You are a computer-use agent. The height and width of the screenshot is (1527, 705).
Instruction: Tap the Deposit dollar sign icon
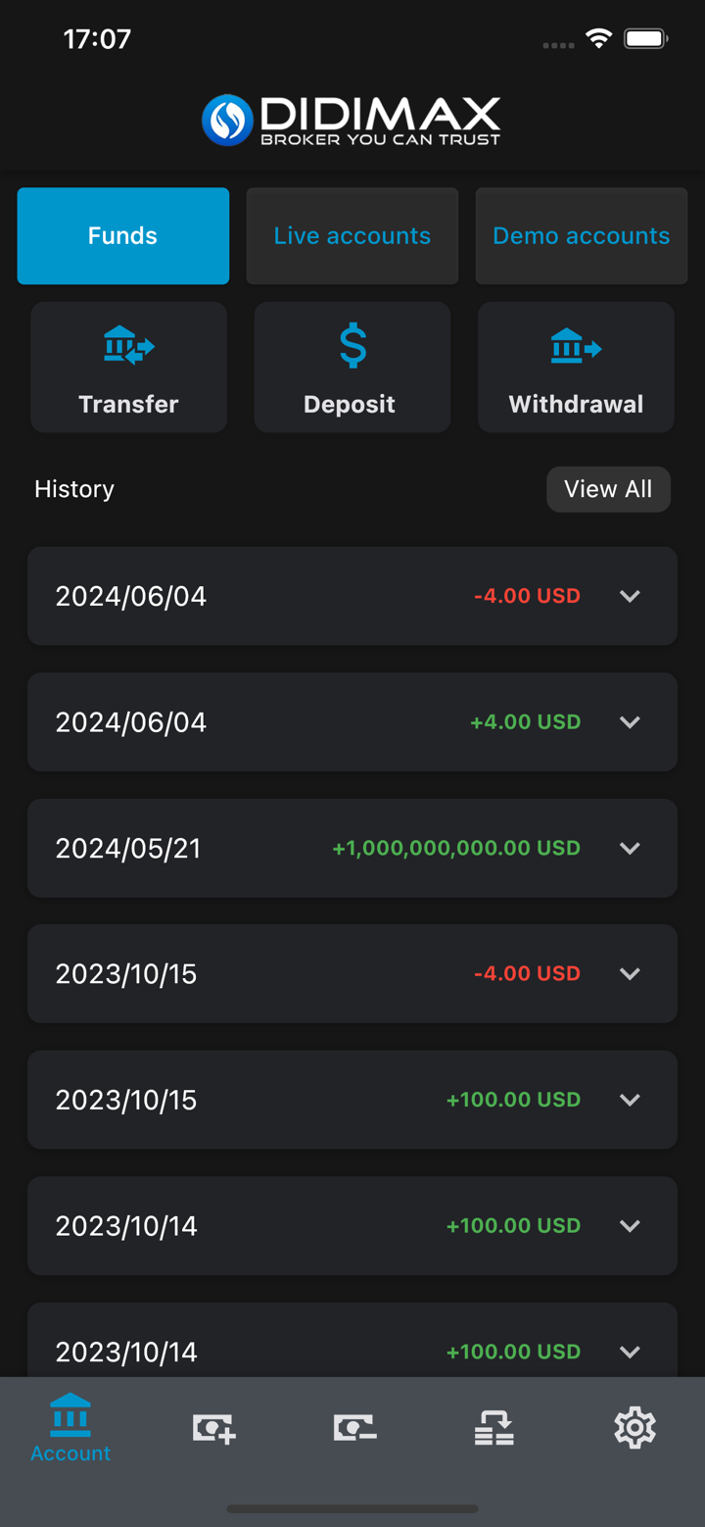[x=352, y=346]
